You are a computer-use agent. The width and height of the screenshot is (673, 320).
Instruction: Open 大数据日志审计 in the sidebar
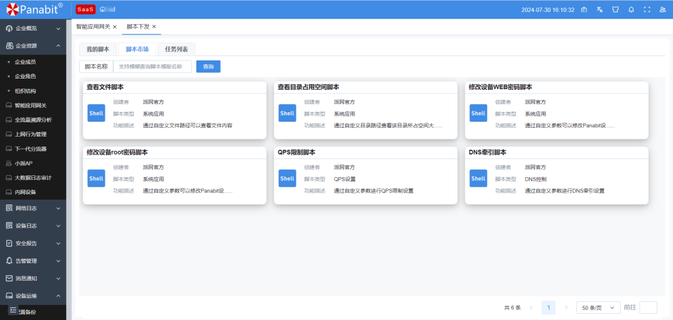(x=33, y=178)
